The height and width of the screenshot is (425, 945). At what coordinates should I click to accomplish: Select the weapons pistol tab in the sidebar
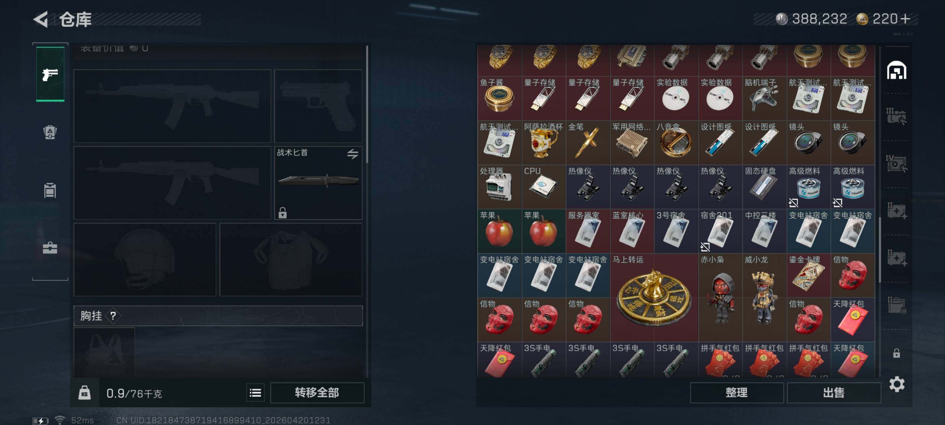pos(50,74)
